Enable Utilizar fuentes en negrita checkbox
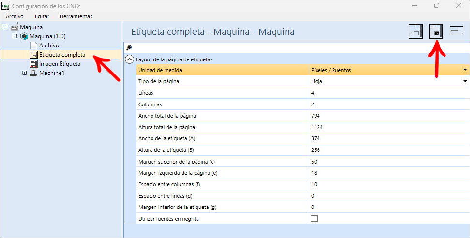This screenshot has height=238, width=470. 314,219
